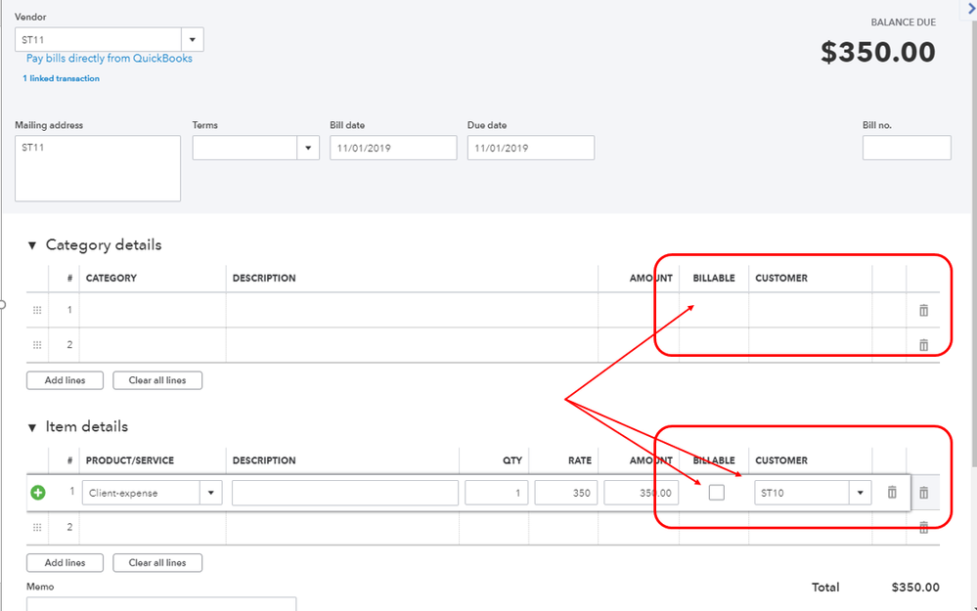Screen dimensions: 977x611
Task: Click Clear all lines under Item details
Action: pyautogui.click(x=157, y=562)
